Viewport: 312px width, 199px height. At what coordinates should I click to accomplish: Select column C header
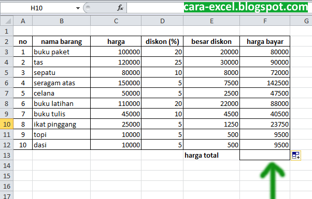[116, 21]
